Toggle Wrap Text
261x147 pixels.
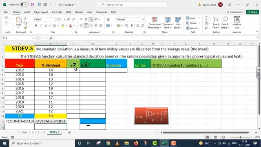click(x=108, y=20)
